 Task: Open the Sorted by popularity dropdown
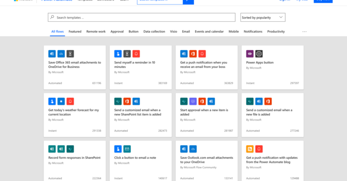pyautogui.click(x=263, y=18)
